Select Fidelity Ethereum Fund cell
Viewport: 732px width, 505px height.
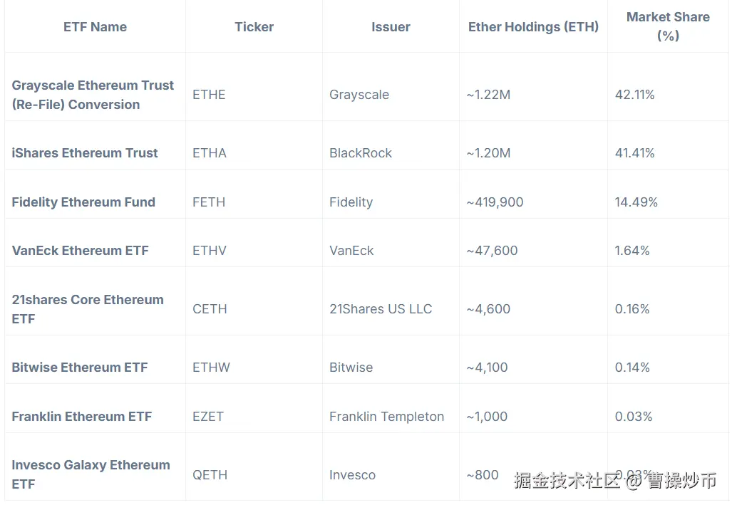pyautogui.click(x=83, y=202)
